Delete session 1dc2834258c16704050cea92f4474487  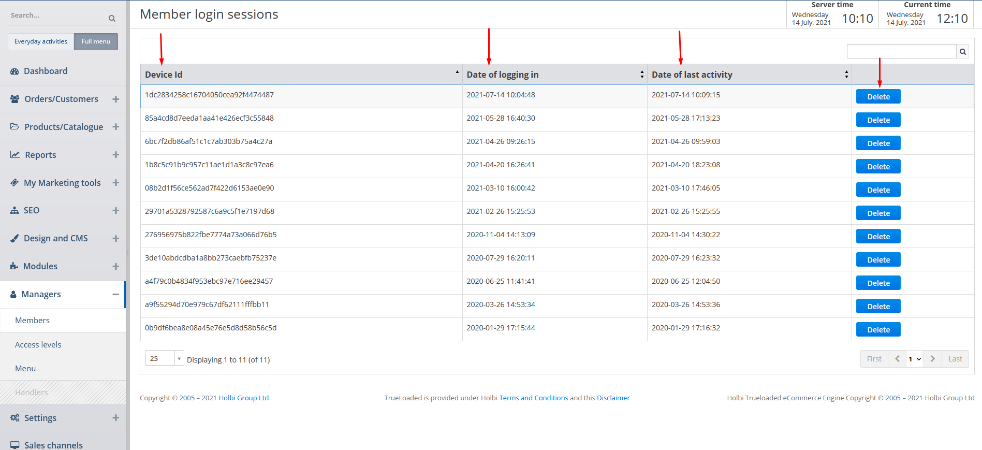click(x=878, y=97)
